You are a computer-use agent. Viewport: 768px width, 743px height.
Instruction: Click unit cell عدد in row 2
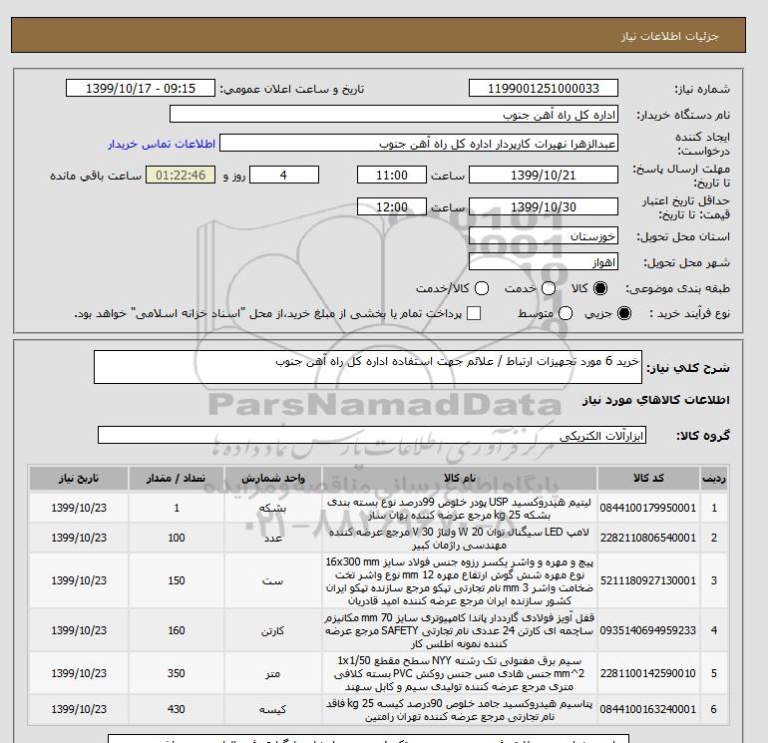click(x=273, y=538)
